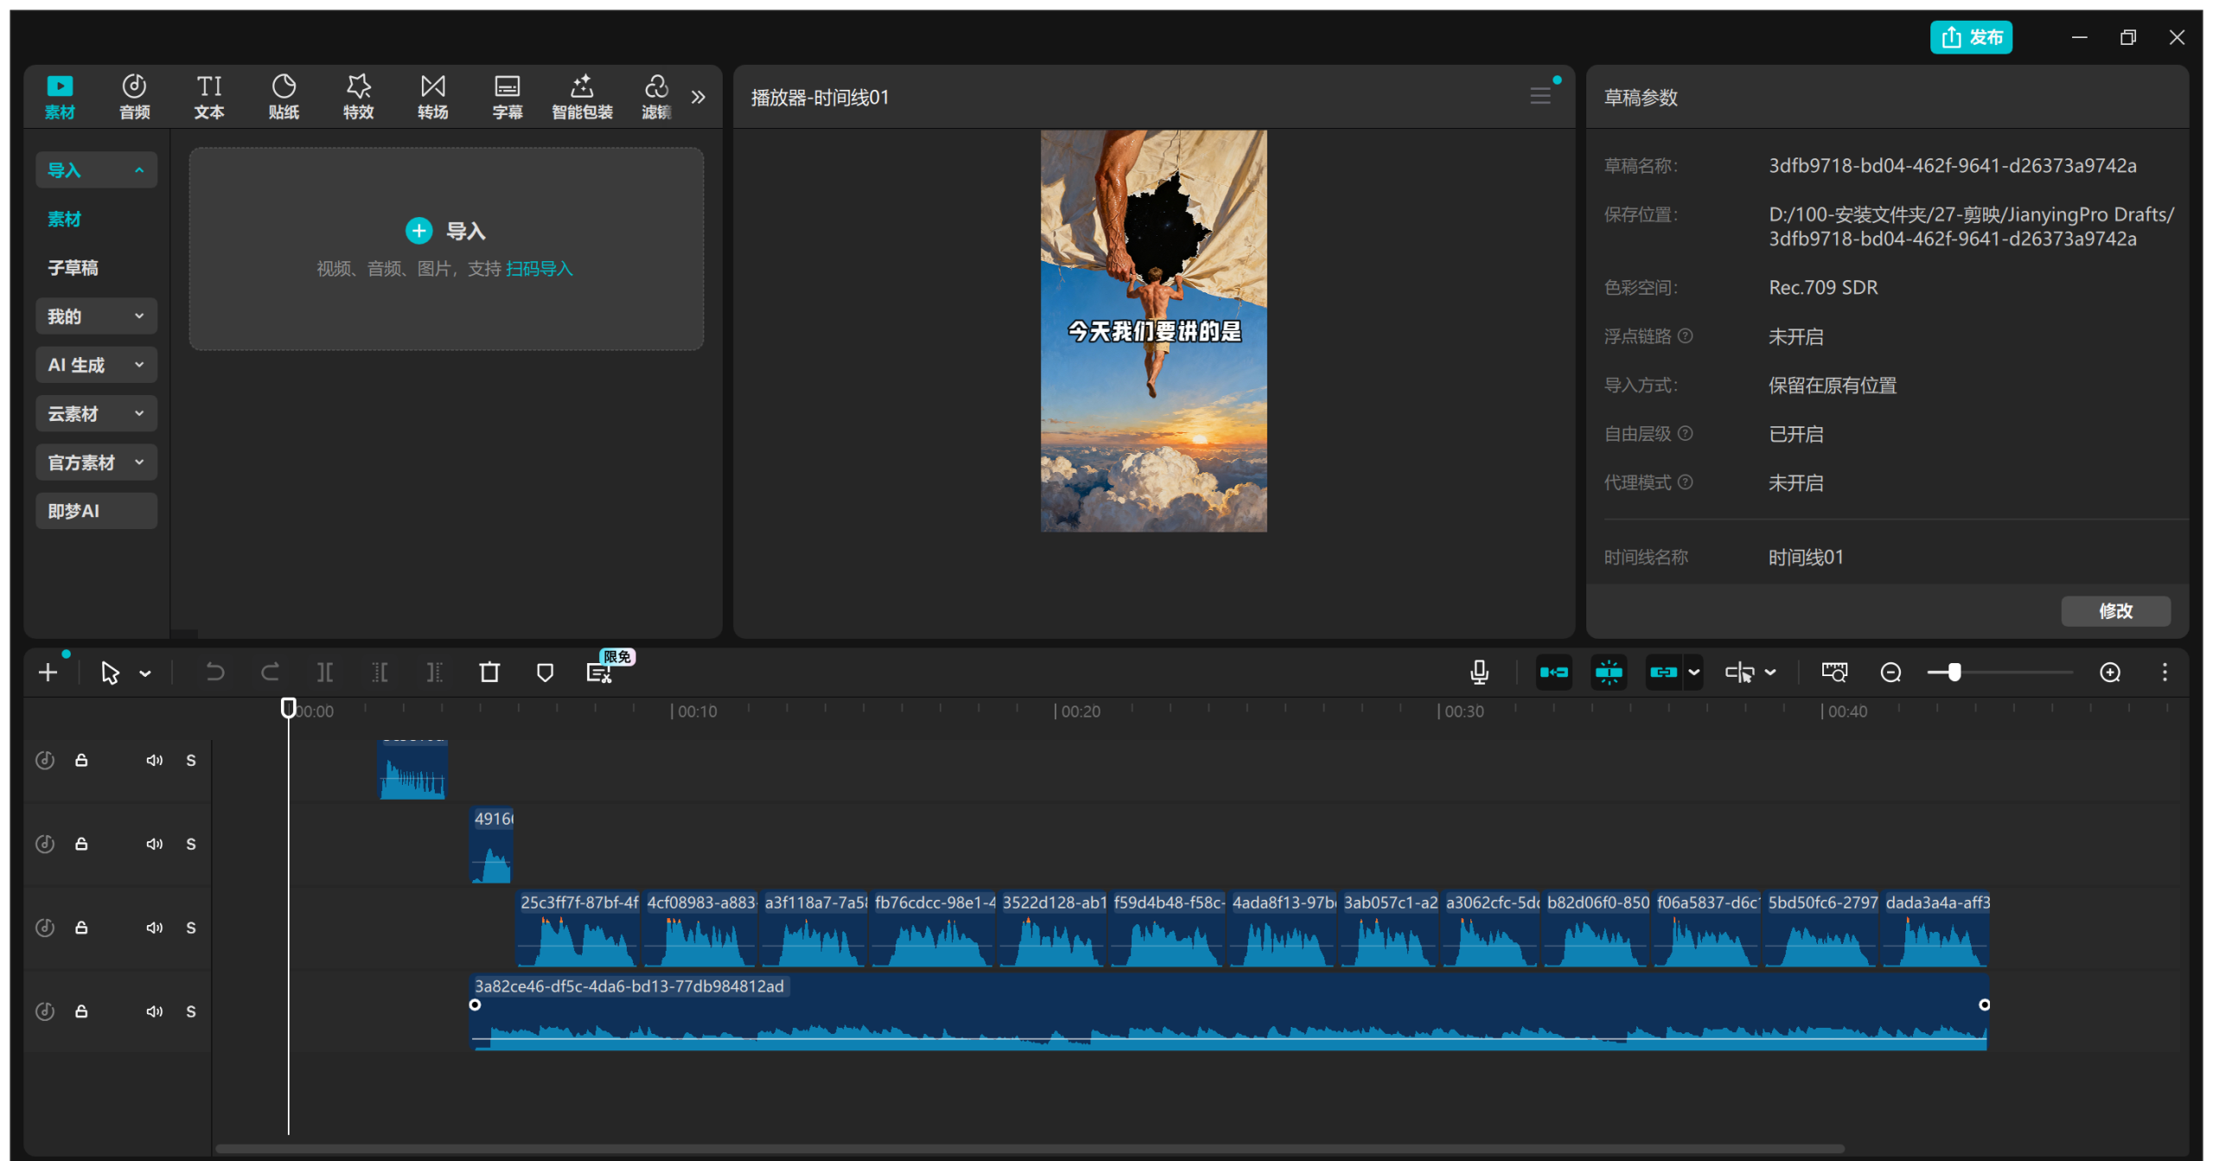Click the zoom in timeline plus icon
This screenshot has height=1161, width=2213.
pos(2110,672)
